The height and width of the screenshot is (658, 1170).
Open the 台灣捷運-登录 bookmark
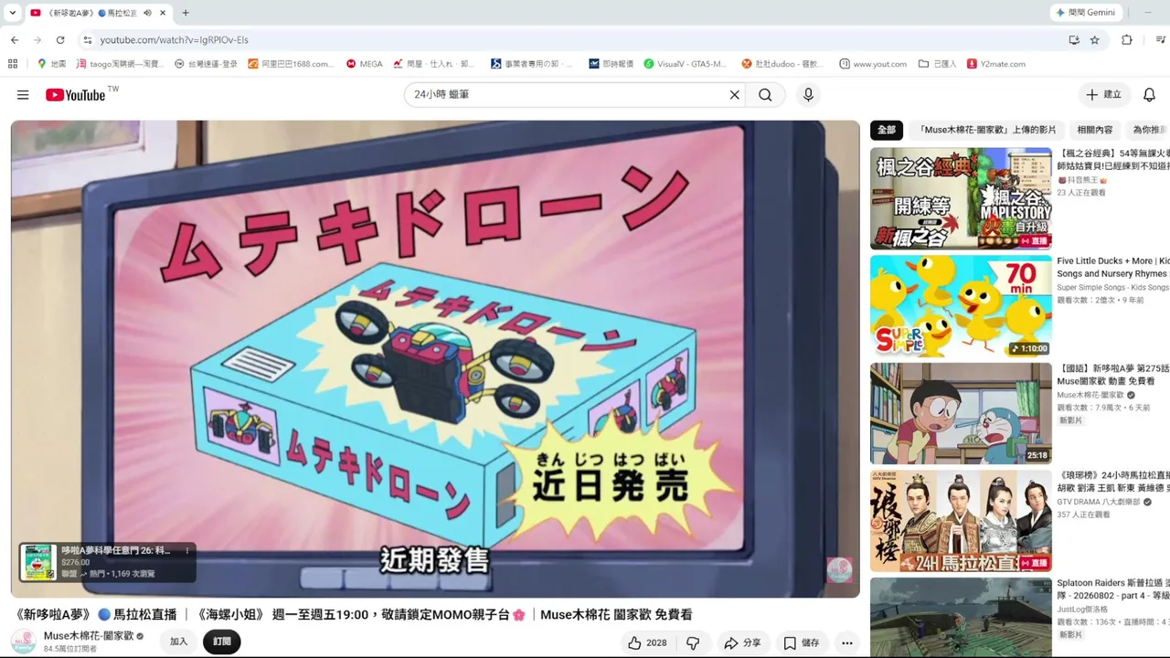point(206,64)
